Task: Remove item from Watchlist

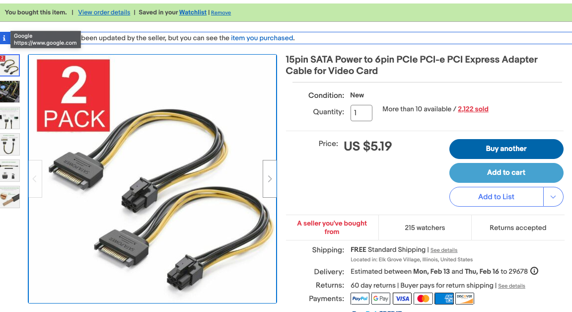Action: point(221,13)
